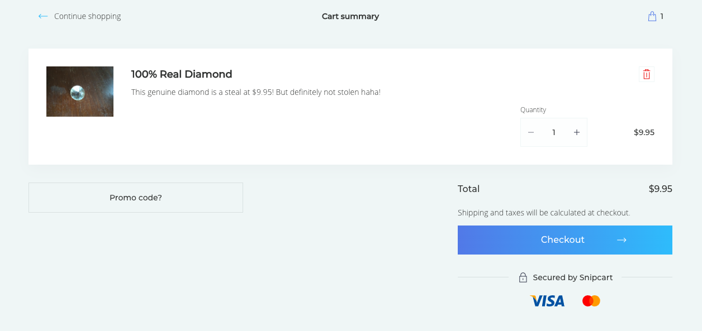
Task: Click the cart item count indicator
Action: (662, 16)
